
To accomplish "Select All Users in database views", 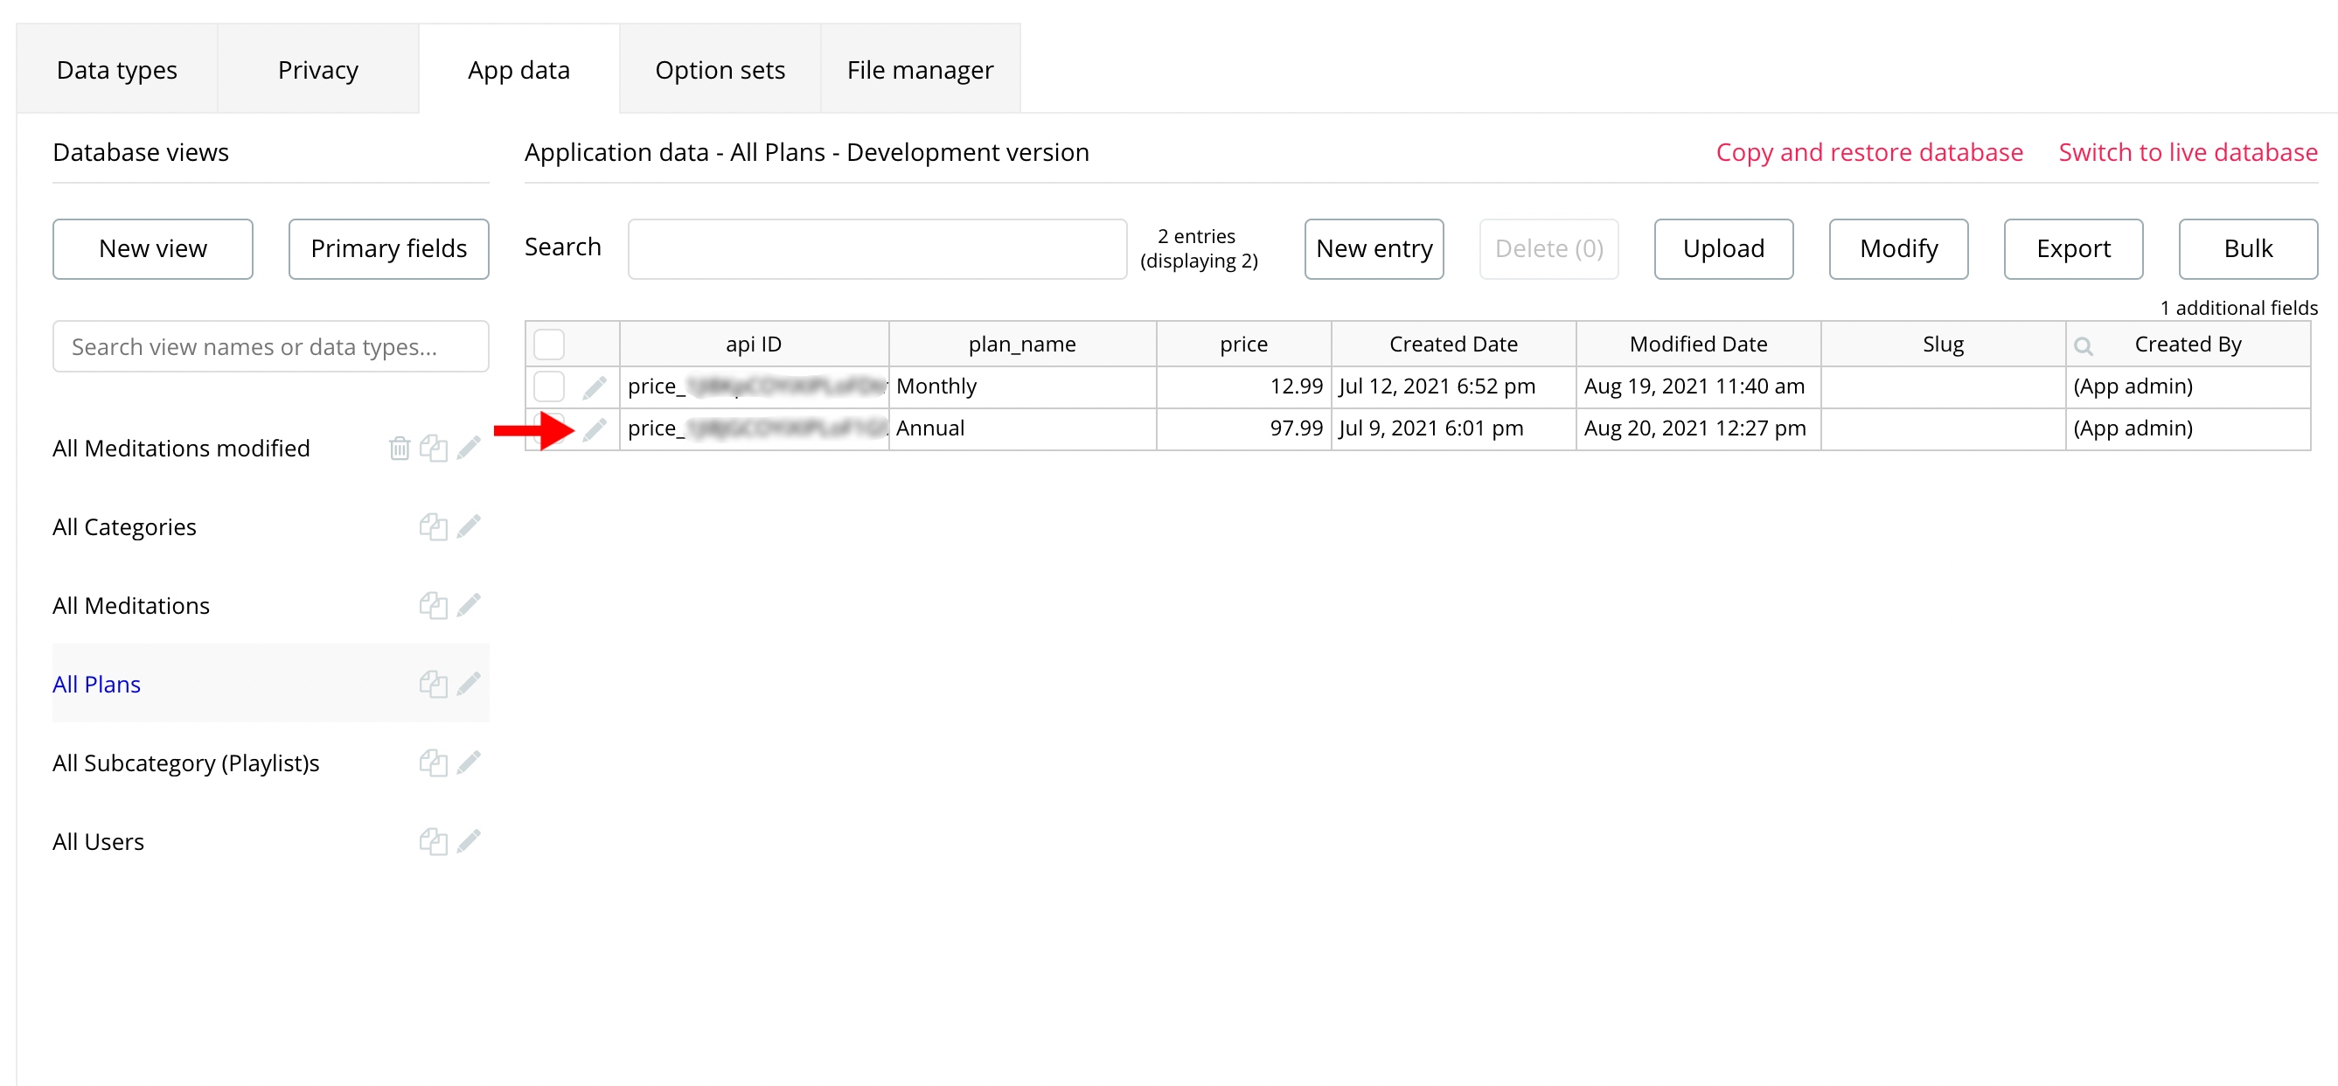I will [x=98, y=842].
